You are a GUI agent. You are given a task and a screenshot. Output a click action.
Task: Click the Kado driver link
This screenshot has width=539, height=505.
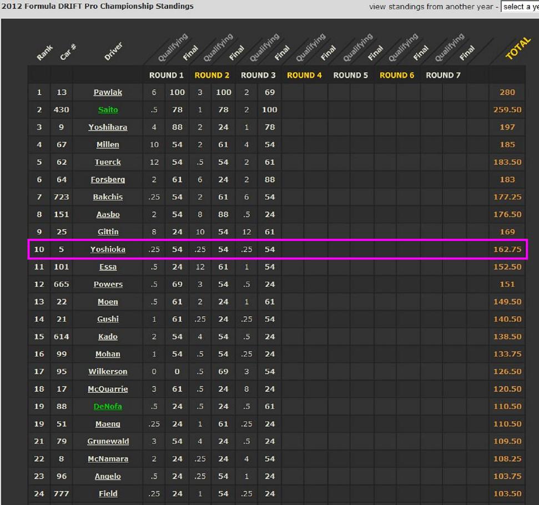click(108, 337)
